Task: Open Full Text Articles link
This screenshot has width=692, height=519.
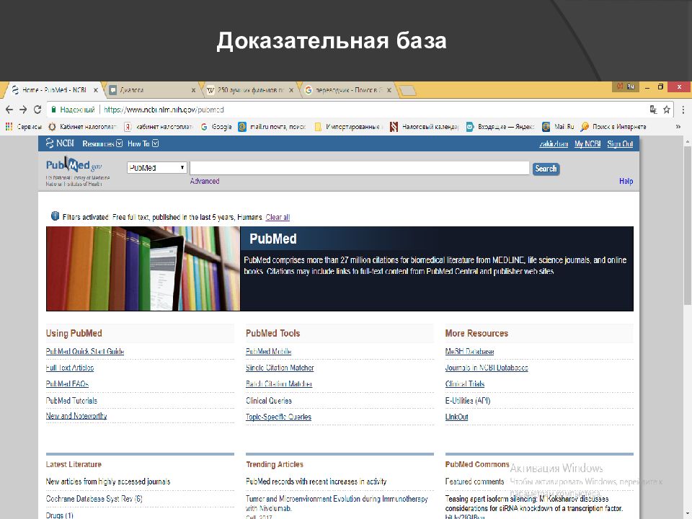Action: [x=70, y=368]
